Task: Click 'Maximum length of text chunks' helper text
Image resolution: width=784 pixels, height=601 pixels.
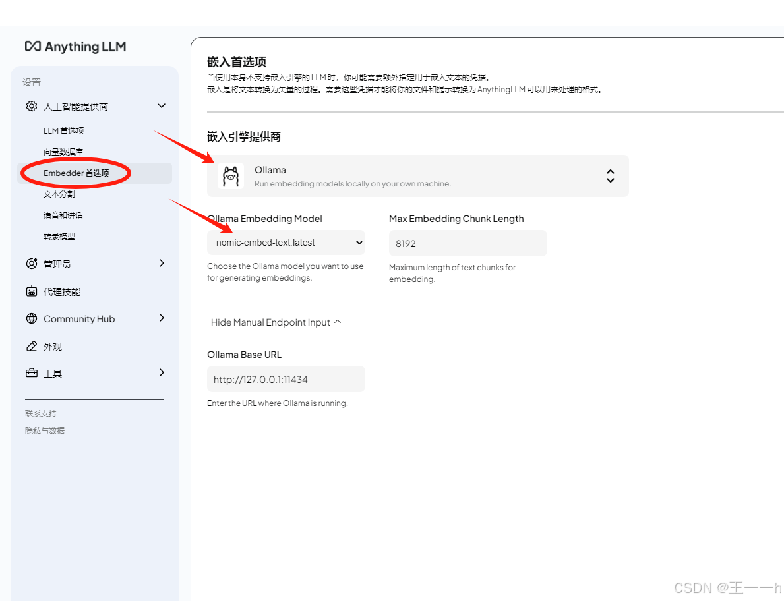Action: click(452, 273)
